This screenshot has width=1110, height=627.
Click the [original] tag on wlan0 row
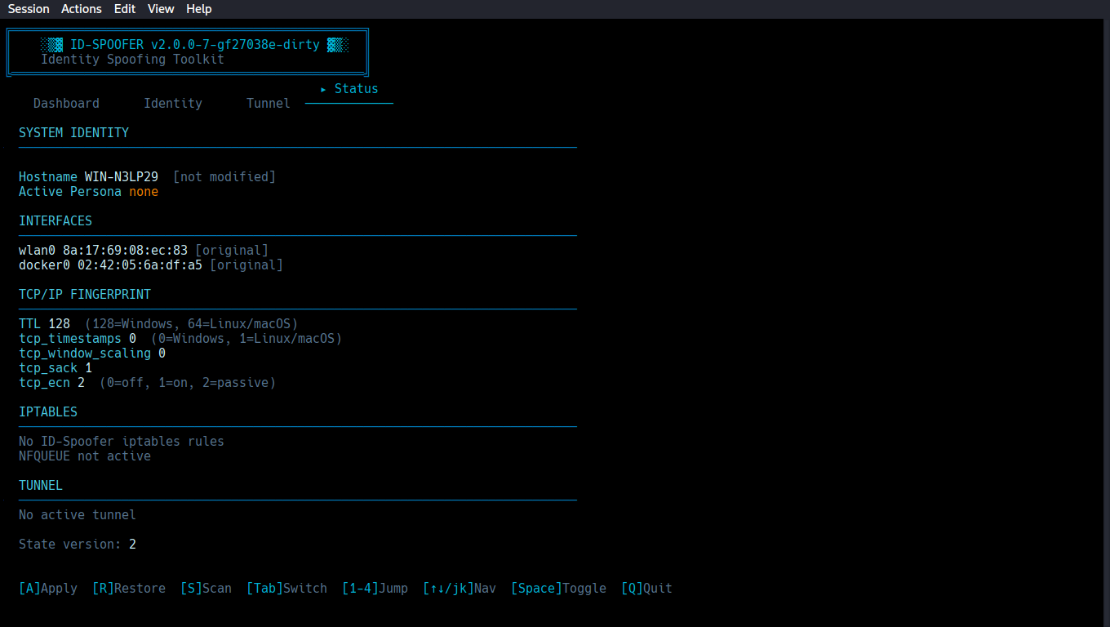click(x=232, y=251)
